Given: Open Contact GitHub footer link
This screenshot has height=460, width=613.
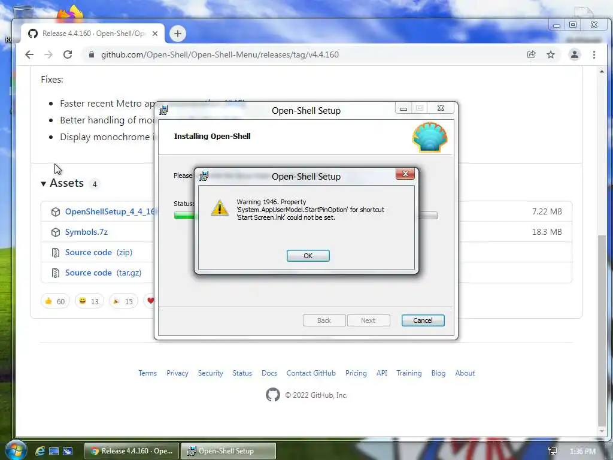Looking at the screenshot, I should coord(311,373).
